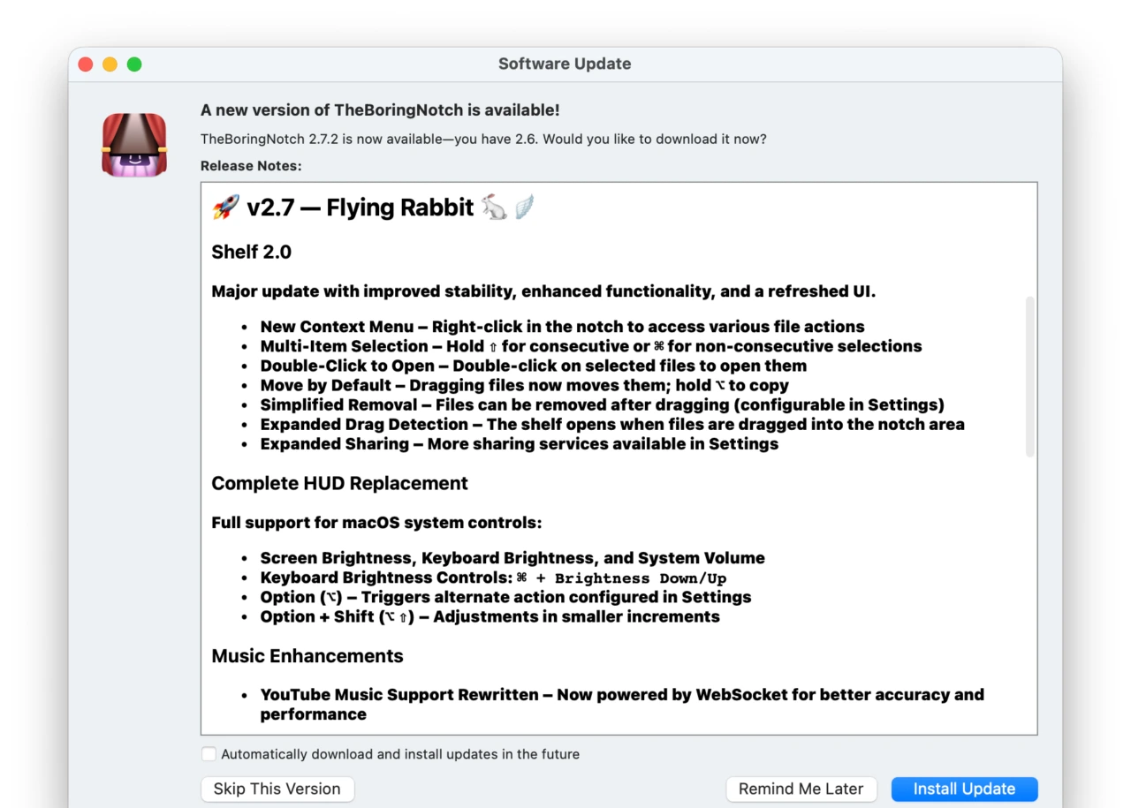This screenshot has height=808, width=1131.
Task: Click the Keyboard Brightness Controls bullet line
Action: coord(492,578)
